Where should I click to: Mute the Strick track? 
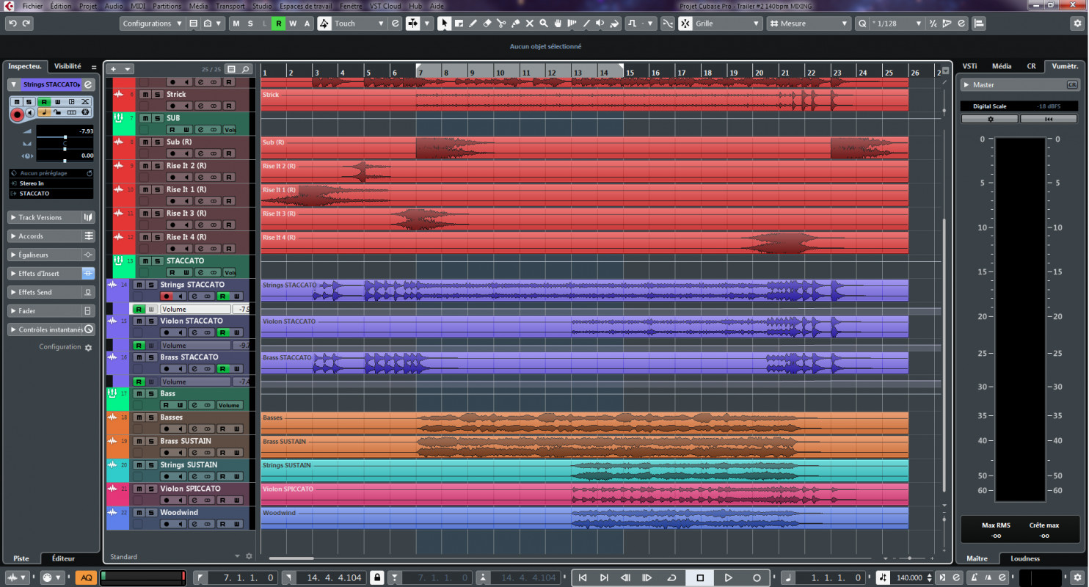[145, 94]
